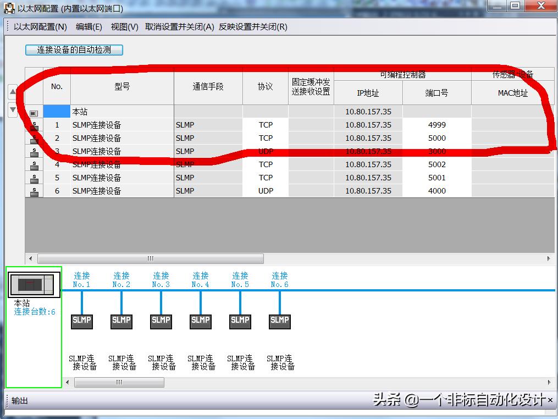Open the TCP protocol dropdown in row 1
Screen dimensions: 558x419
tap(266, 125)
